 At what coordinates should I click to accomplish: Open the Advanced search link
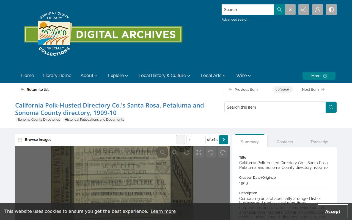coord(235,20)
